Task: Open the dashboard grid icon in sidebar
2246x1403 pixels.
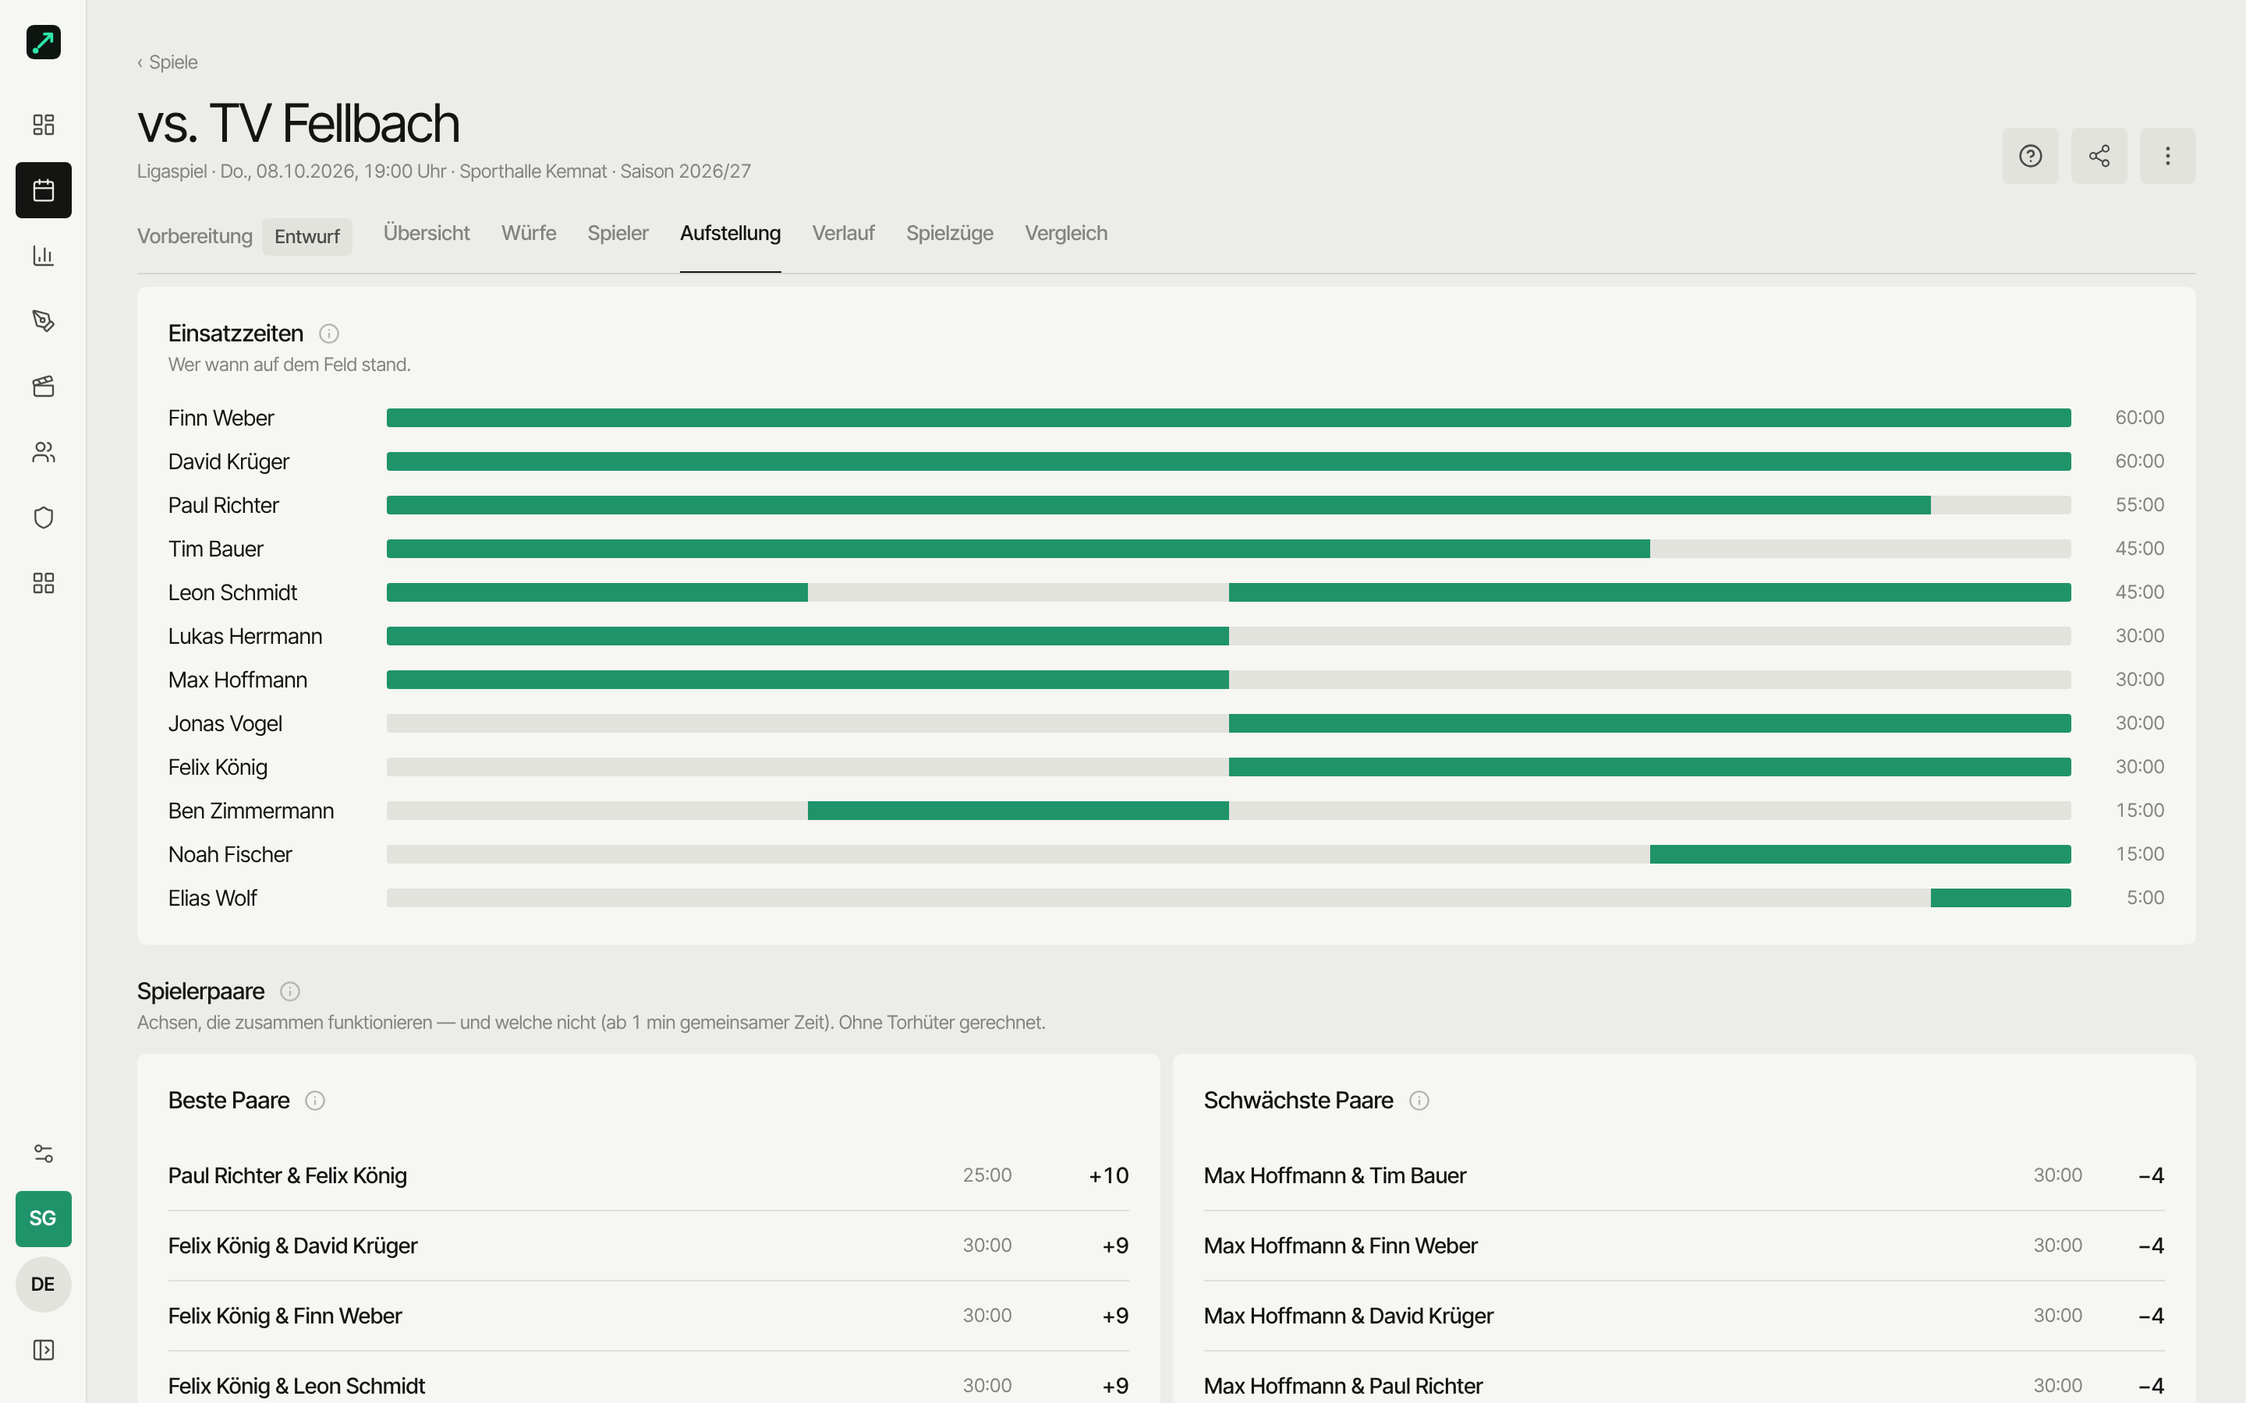Action: pos(43,125)
